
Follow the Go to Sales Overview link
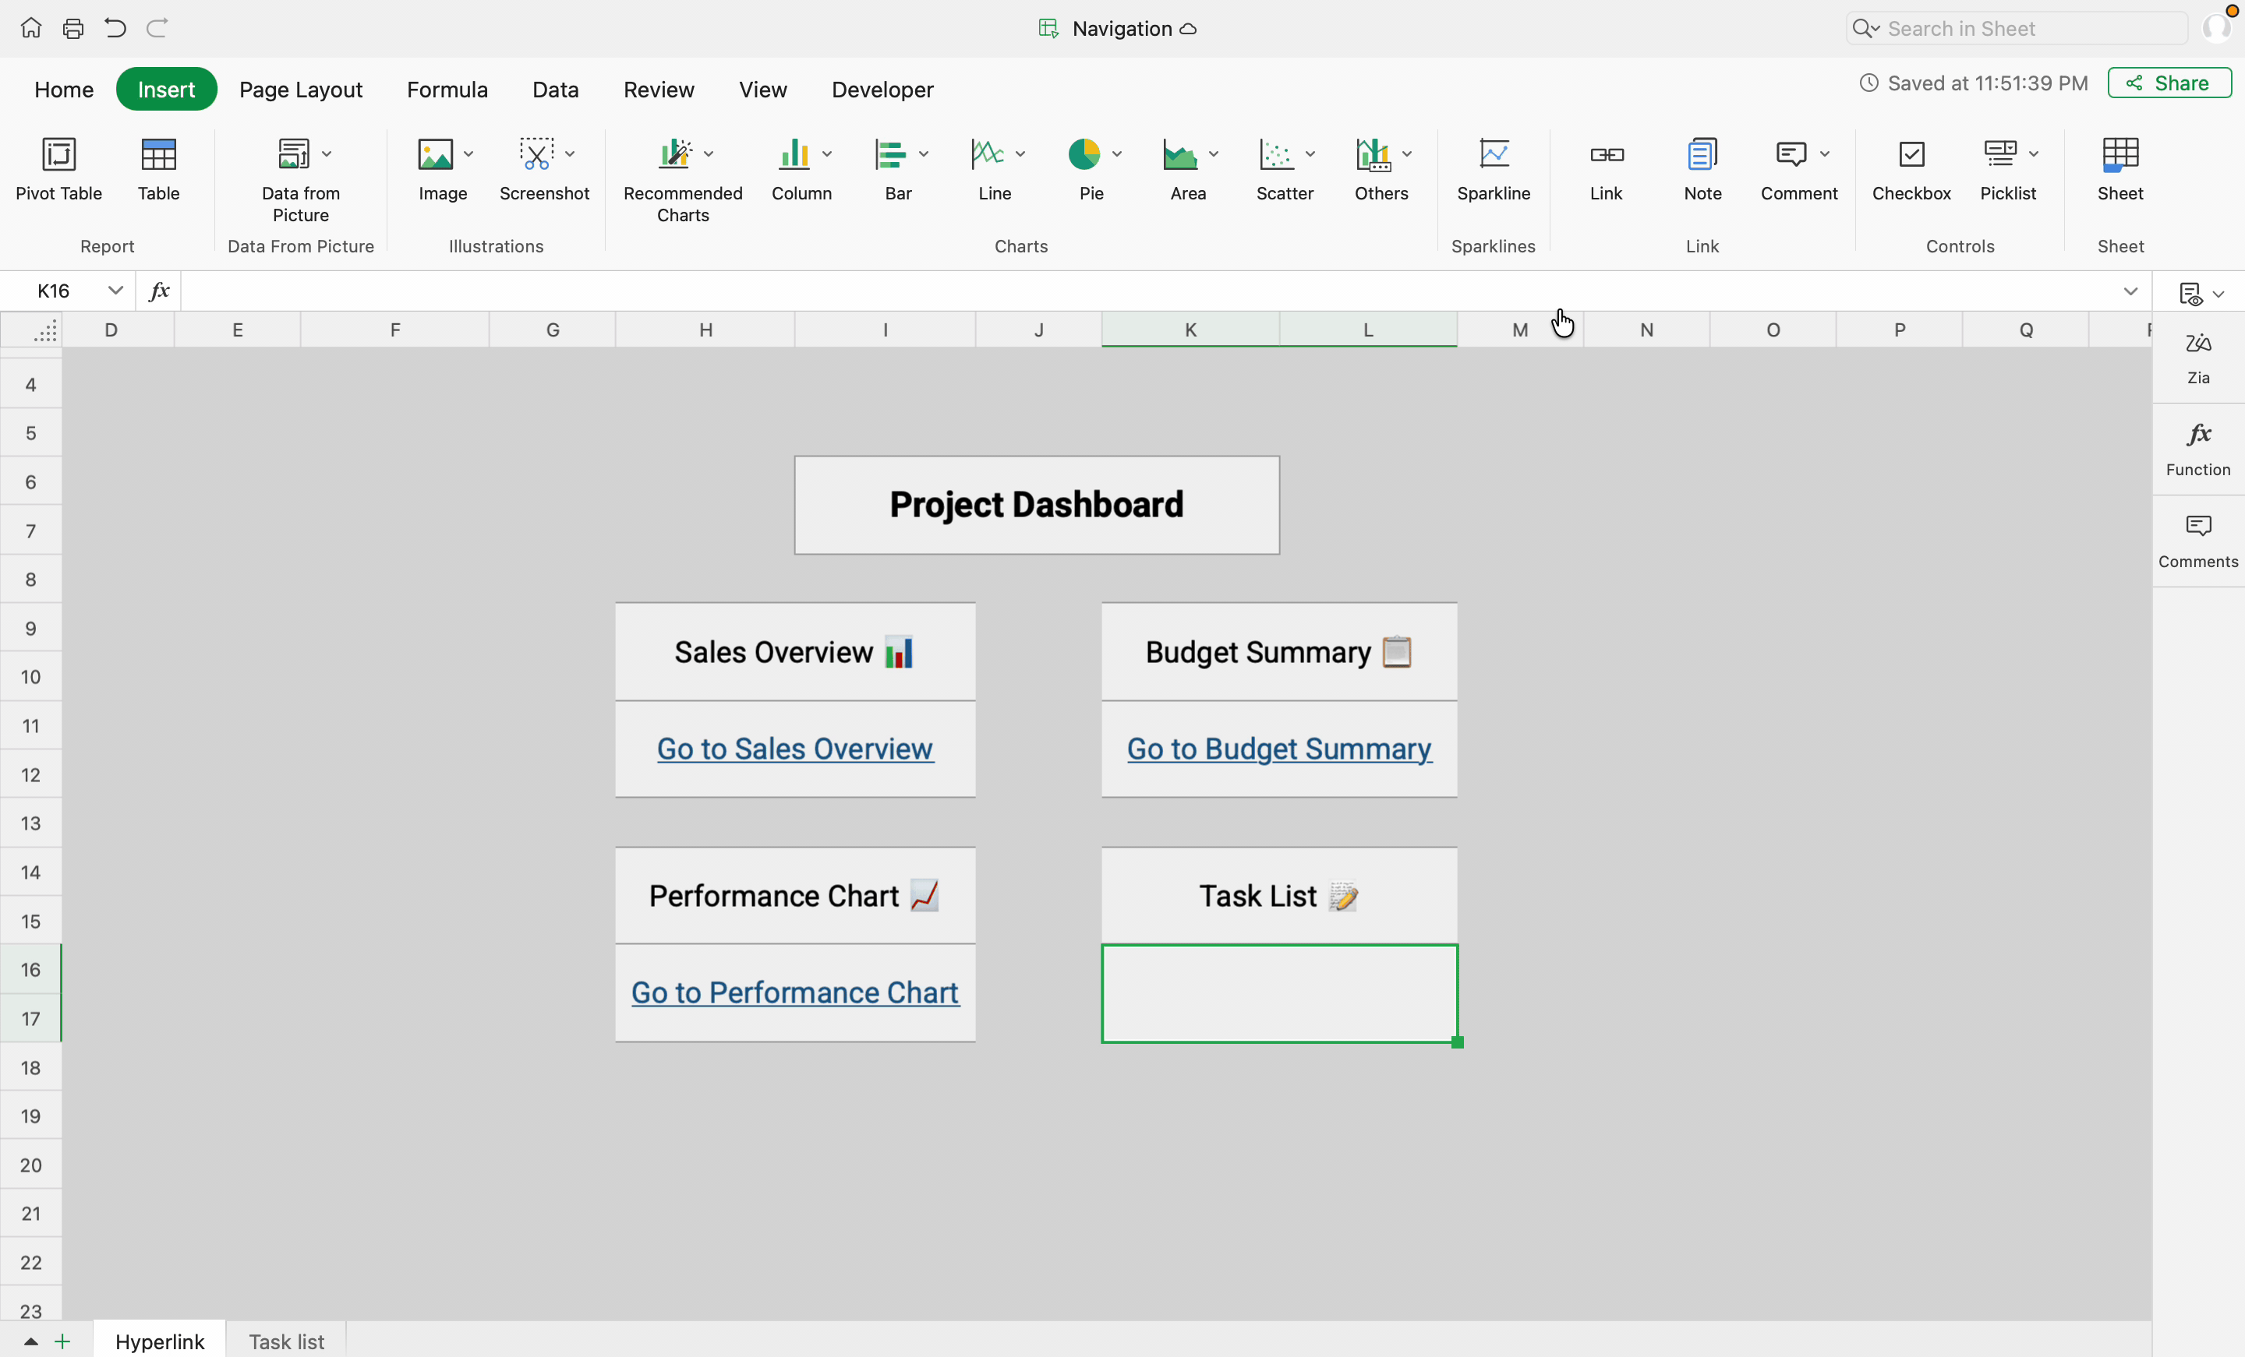point(794,749)
